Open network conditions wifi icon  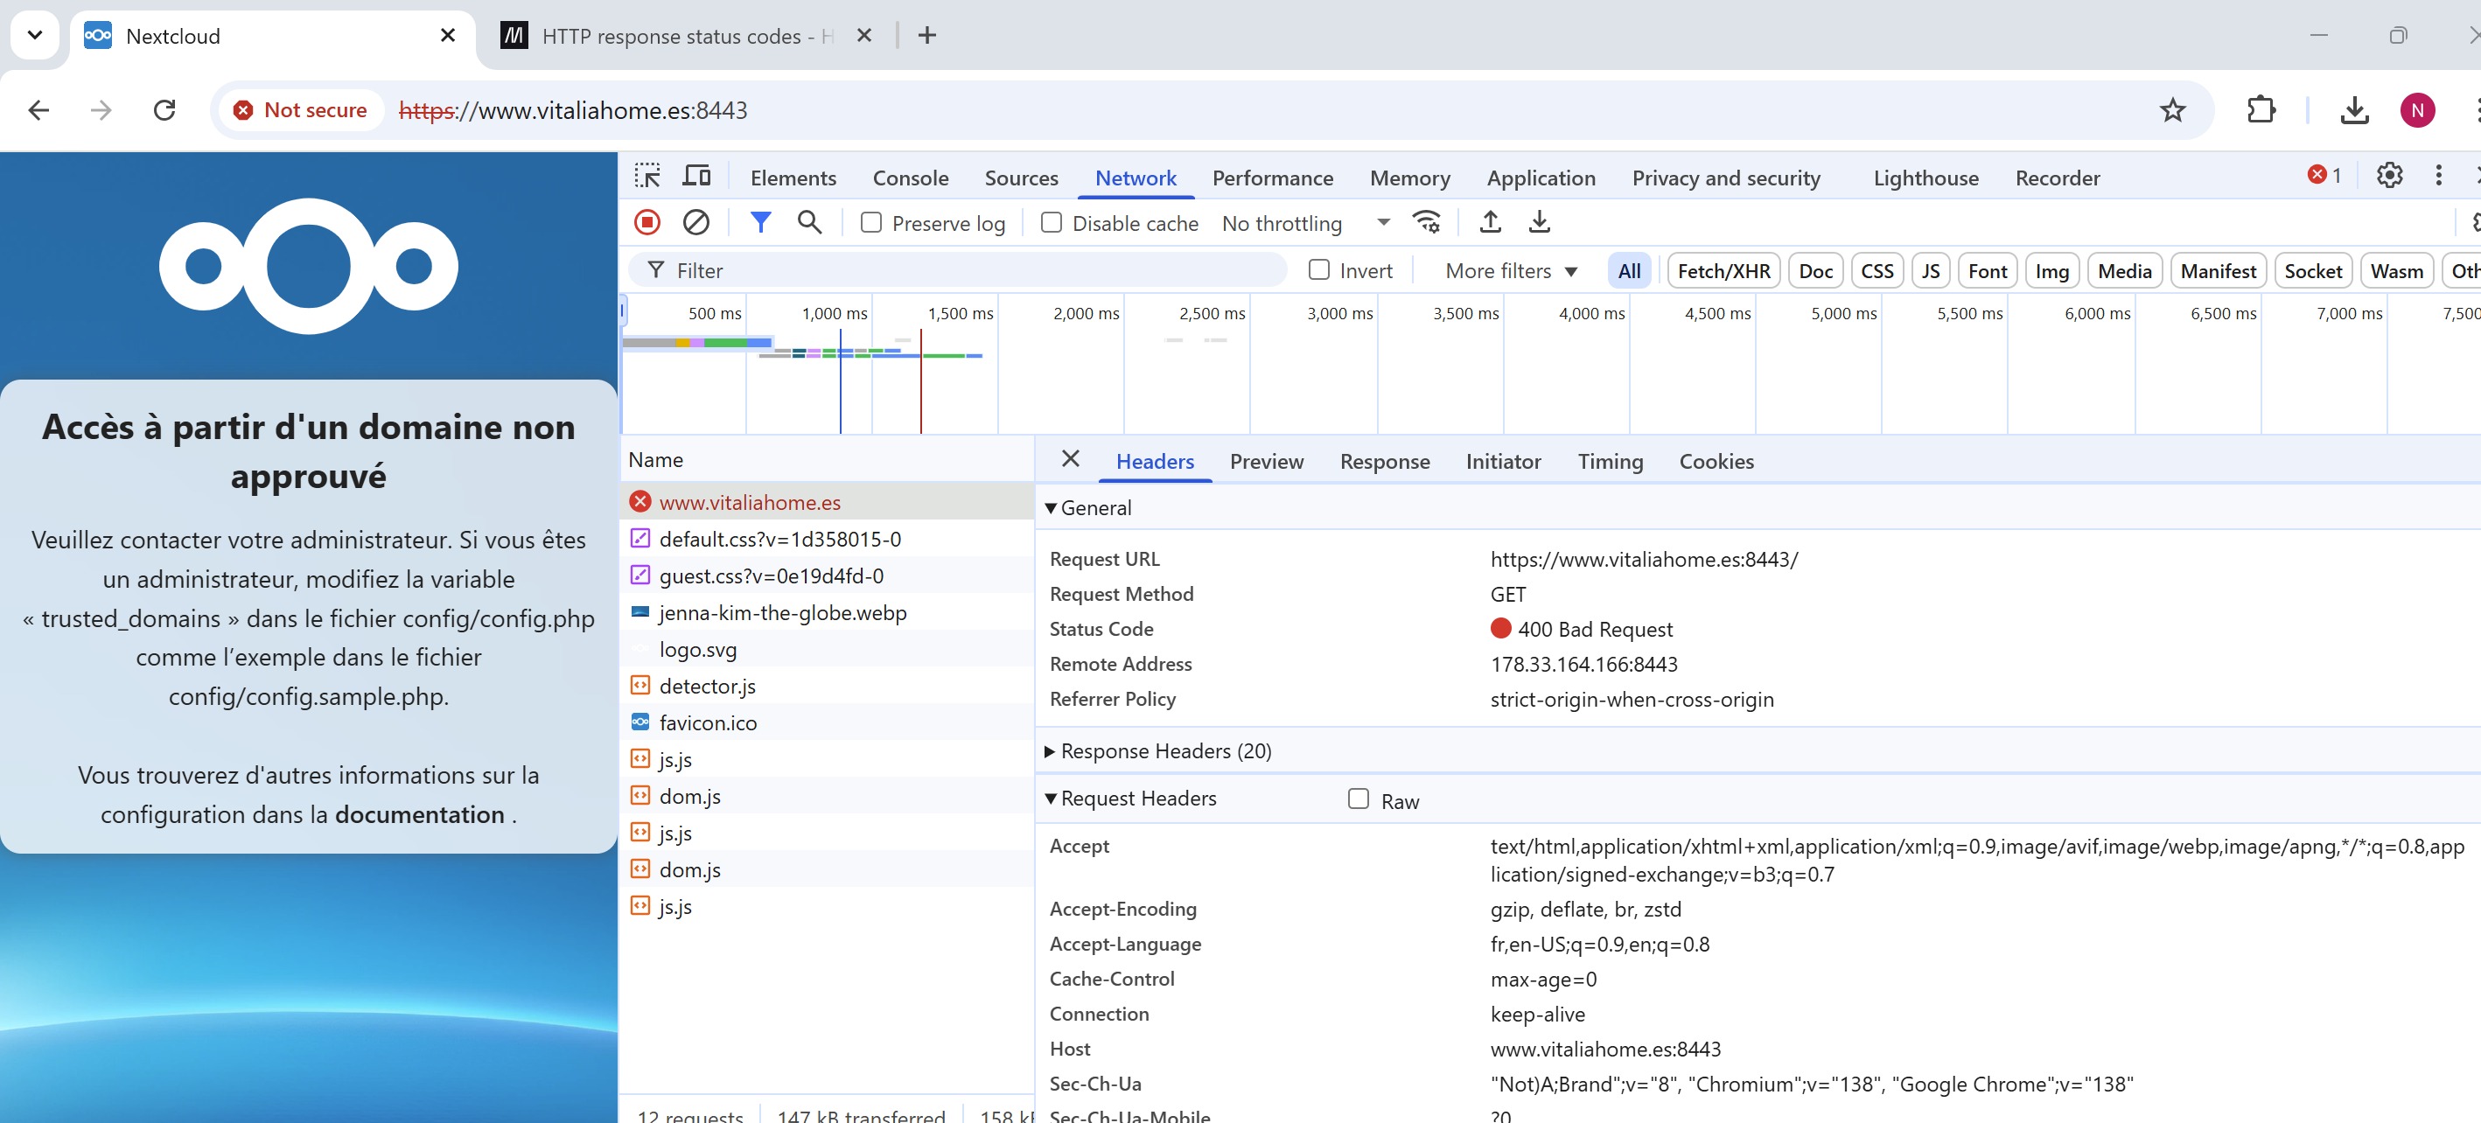pos(1426,222)
